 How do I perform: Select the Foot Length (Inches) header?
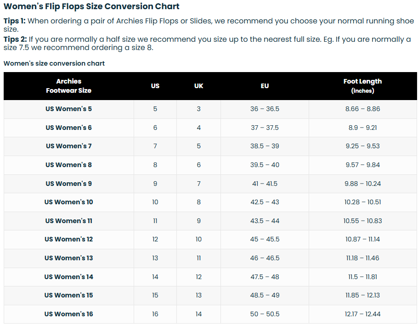[x=362, y=86]
